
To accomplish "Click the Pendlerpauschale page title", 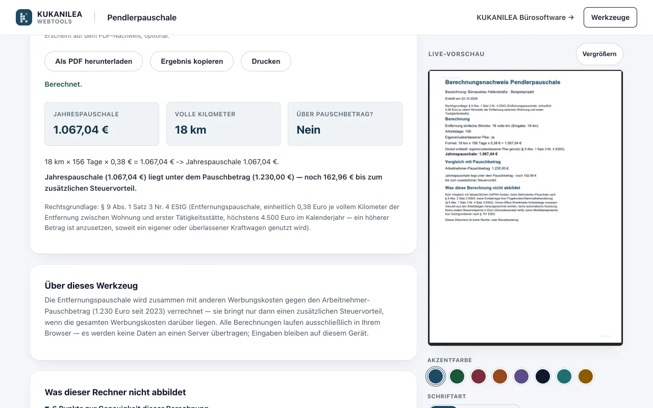I will point(142,17).
